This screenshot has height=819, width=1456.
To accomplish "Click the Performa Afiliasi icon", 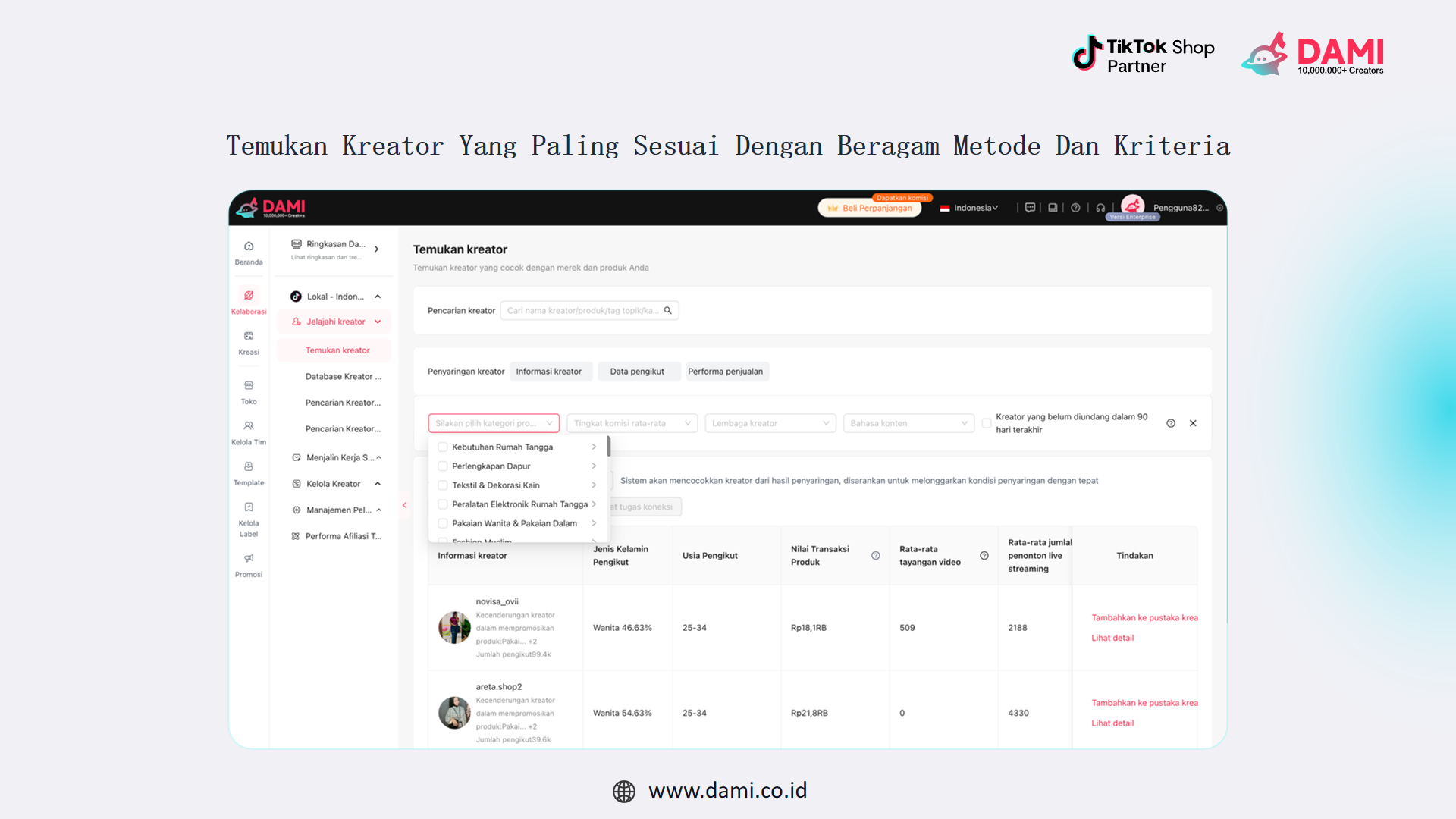I will (x=296, y=536).
